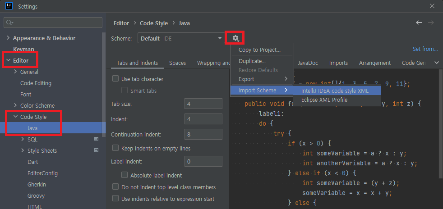The height and width of the screenshot is (209, 443).
Task: Select EditorConfig code style
Action: (43, 173)
